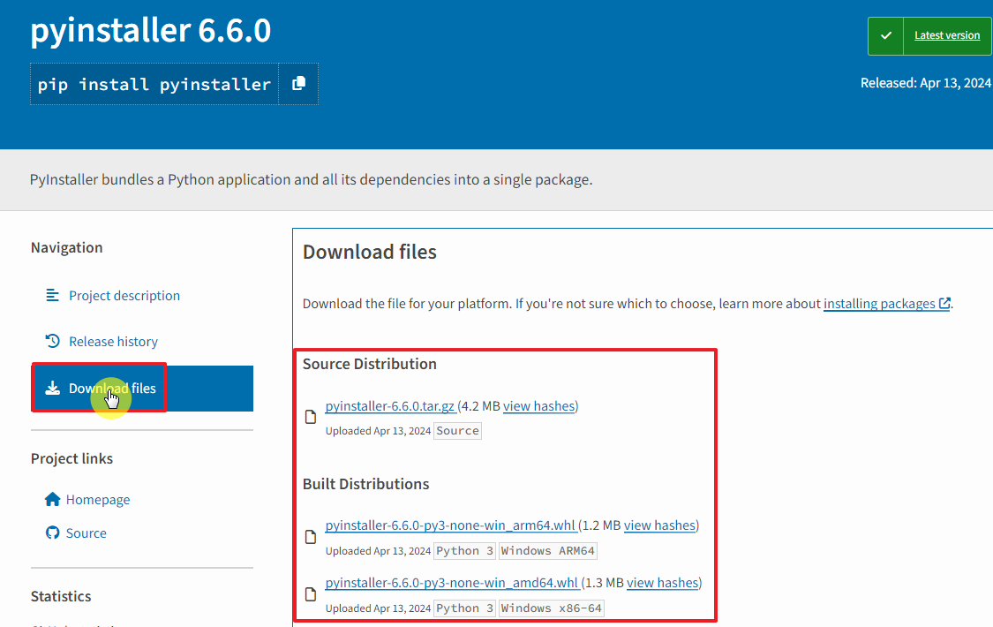Screen dimensions: 993x627
Task: Click the Latest version link
Action: (x=947, y=35)
